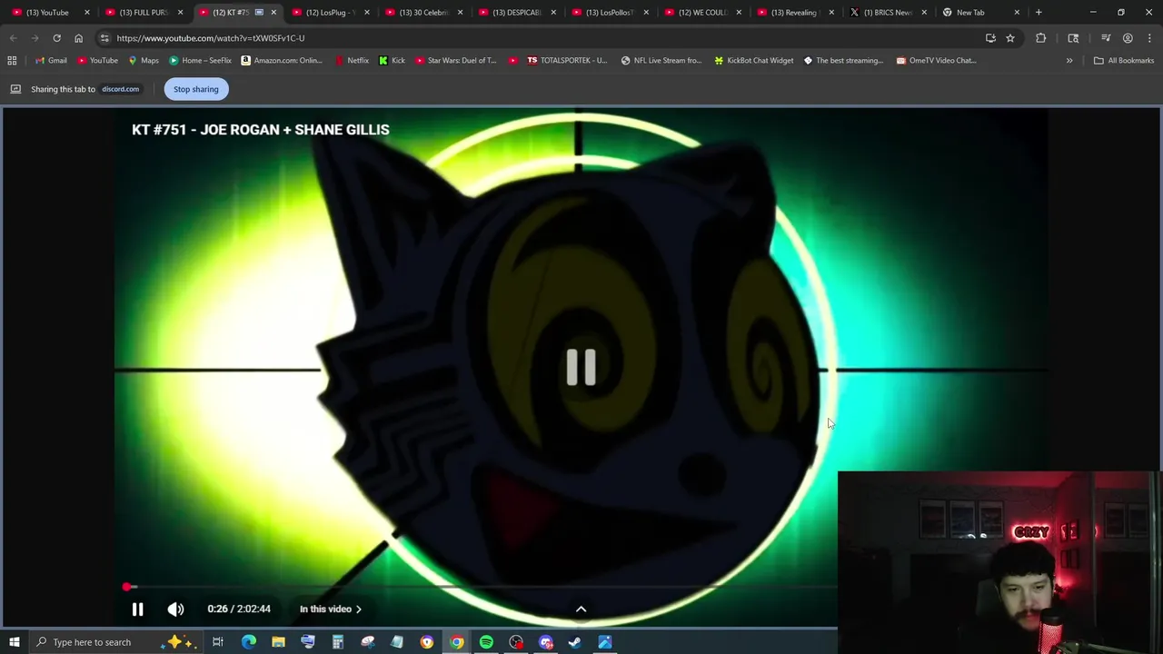Close the KT #75 active tab

click(273, 13)
